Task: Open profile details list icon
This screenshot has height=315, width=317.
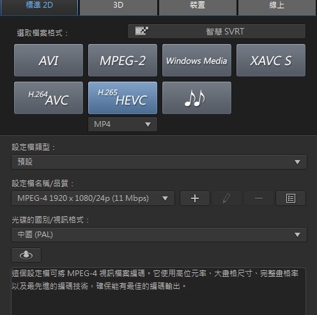Action: click(x=291, y=198)
